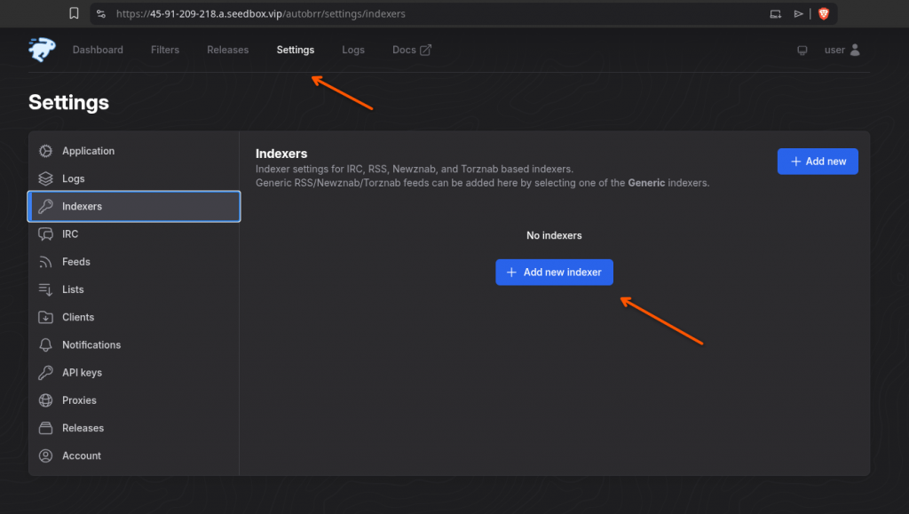Click the Add new button at top right
Image resolution: width=909 pixels, height=514 pixels.
point(818,162)
